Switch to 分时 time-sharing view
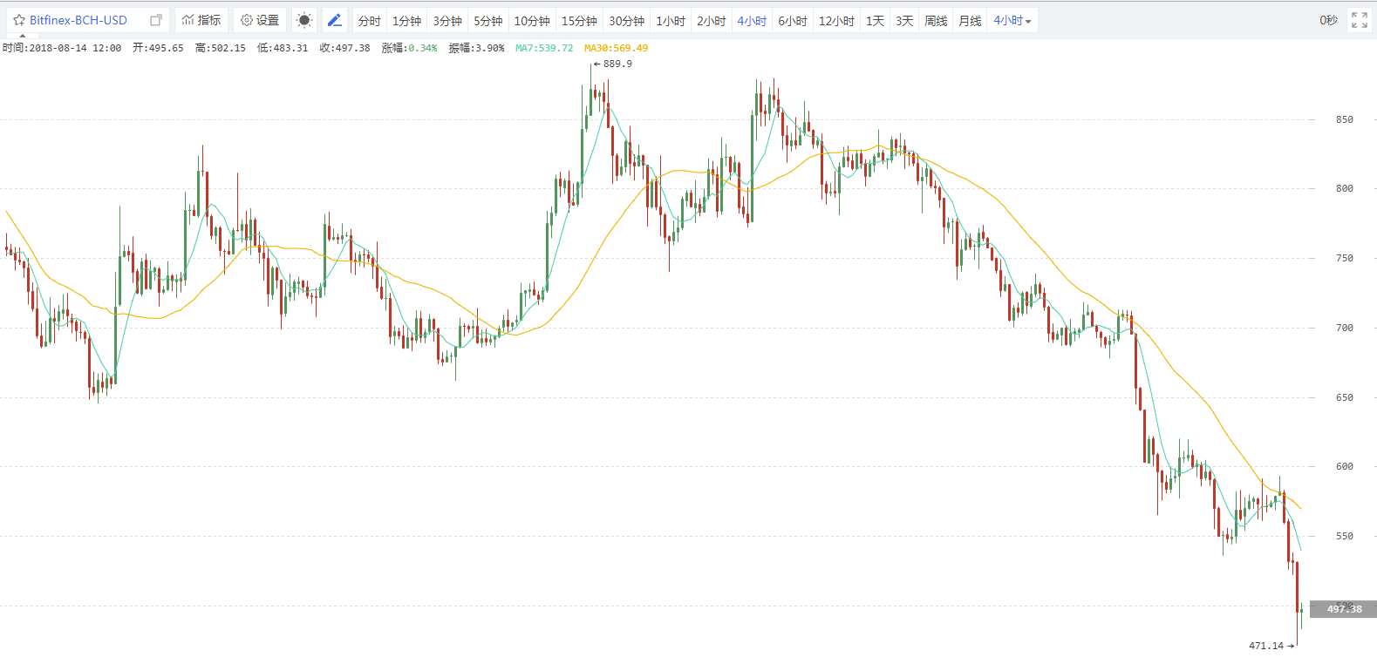1377x657 pixels. pos(370,21)
